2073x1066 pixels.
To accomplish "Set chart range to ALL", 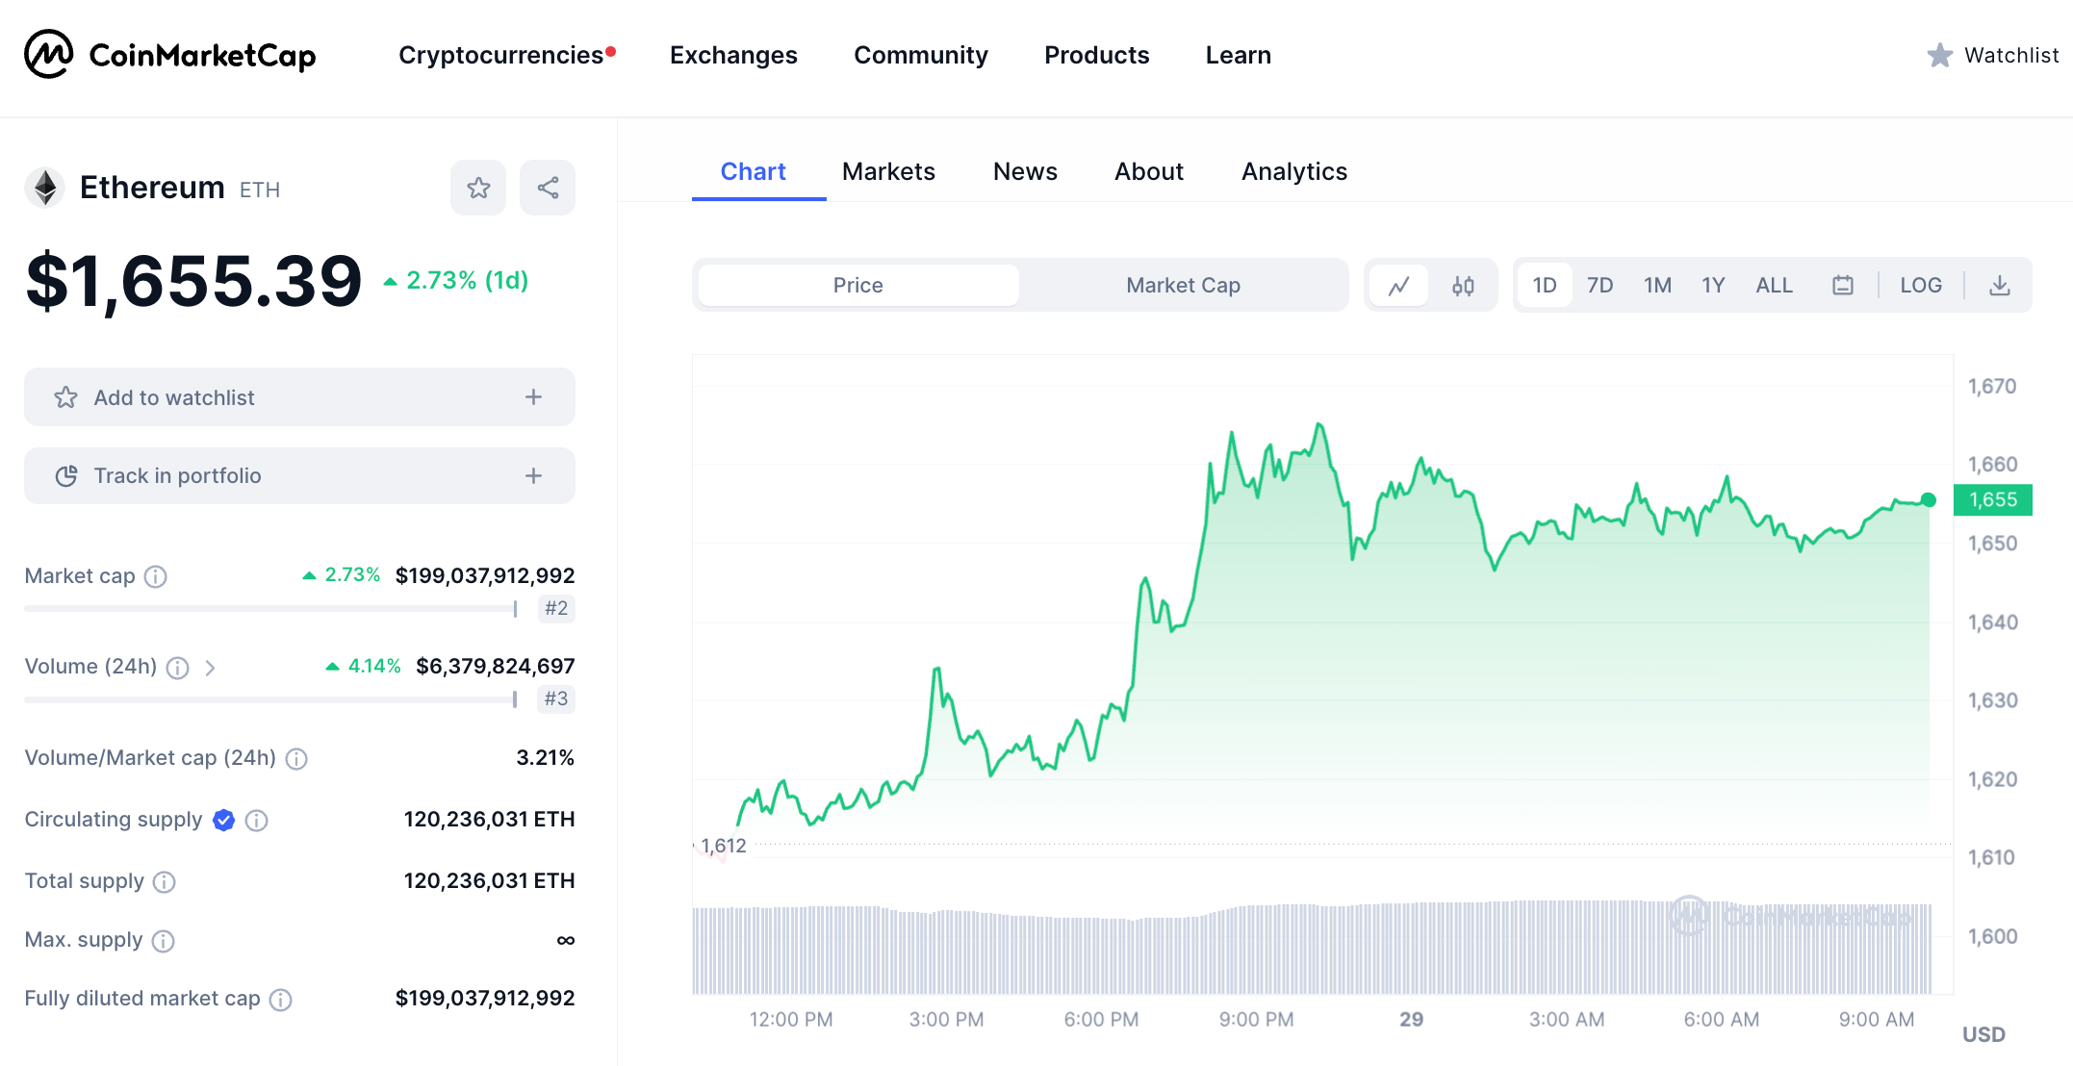I will coord(1774,286).
